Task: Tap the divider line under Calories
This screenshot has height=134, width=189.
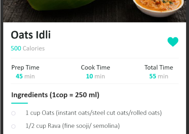Action: 95,58
